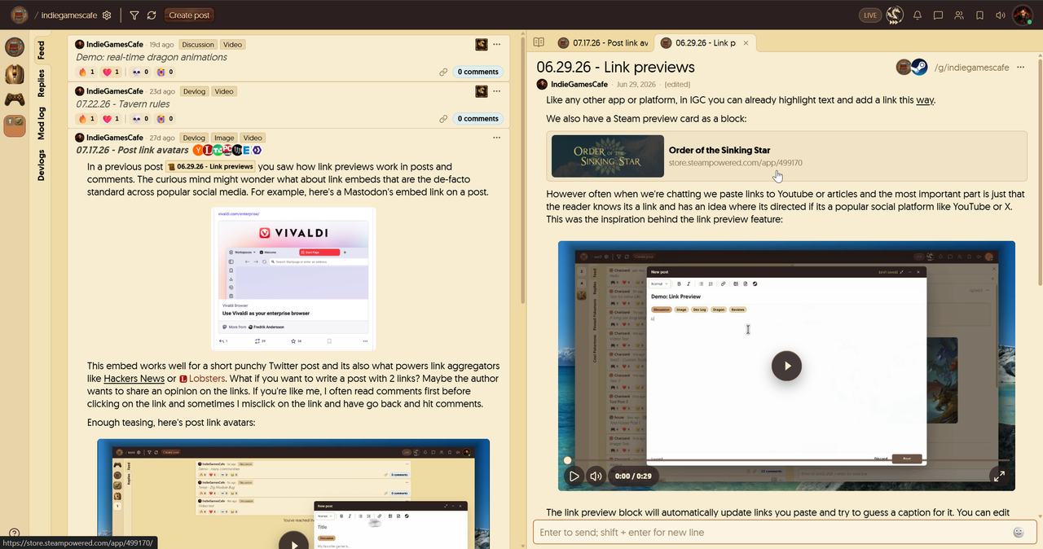Image resolution: width=1043 pixels, height=549 pixels.
Task: Switch to the Mod log vertical tab
Action: click(x=41, y=123)
